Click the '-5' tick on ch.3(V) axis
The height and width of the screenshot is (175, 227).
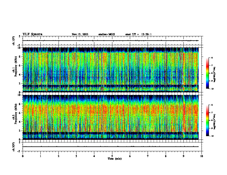[19, 151]
